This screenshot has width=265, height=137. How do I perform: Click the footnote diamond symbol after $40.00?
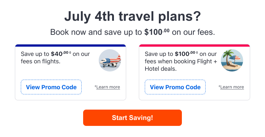[70, 53]
